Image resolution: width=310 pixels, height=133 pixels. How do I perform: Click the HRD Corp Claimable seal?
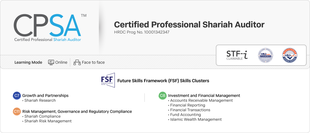pos(265,55)
